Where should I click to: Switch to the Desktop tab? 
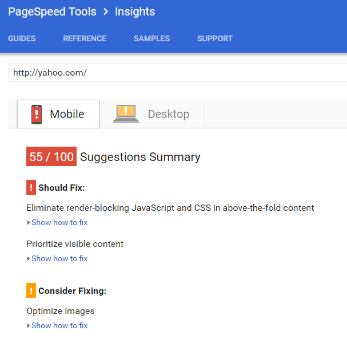[152, 114]
